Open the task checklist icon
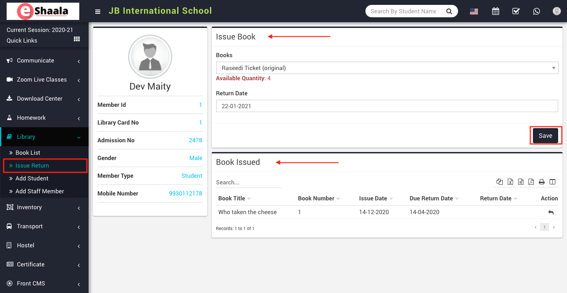This screenshot has width=567, height=293. pyautogui.click(x=516, y=11)
